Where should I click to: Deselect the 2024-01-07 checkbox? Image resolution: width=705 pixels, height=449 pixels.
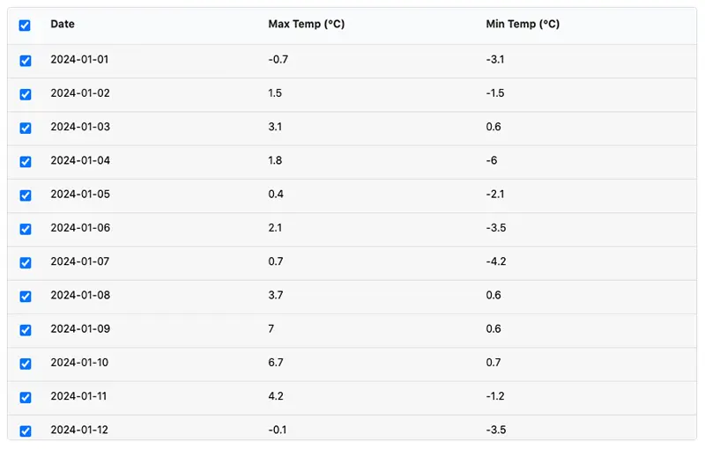tap(26, 262)
